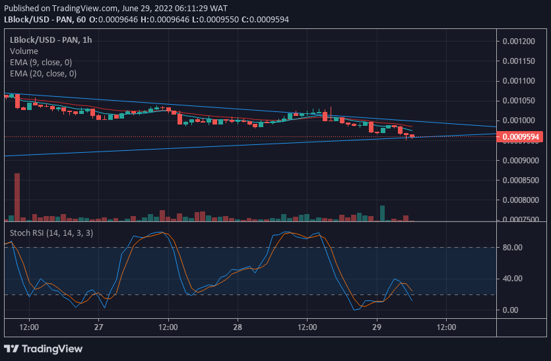Click the 0.0009000 price axis label
551x361 pixels.
tap(521, 160)
